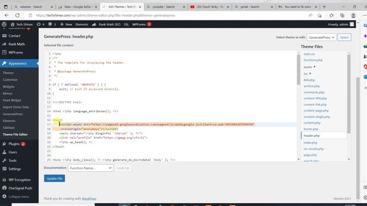Open SSL admin bar item
The image size is (367, 206).
[x=126, y=24]
